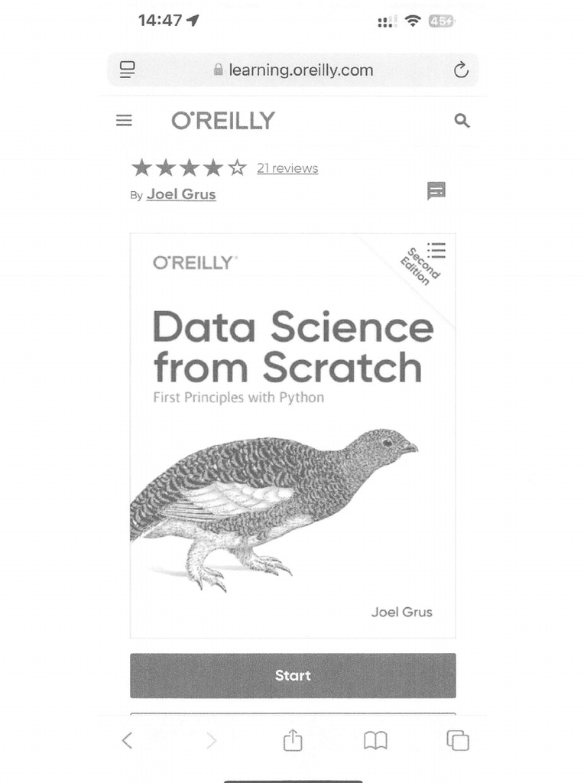
Task: Open the review comment icon
Action: (436, 191)
